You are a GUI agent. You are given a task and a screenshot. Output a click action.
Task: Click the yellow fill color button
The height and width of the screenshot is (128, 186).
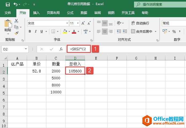65,31
